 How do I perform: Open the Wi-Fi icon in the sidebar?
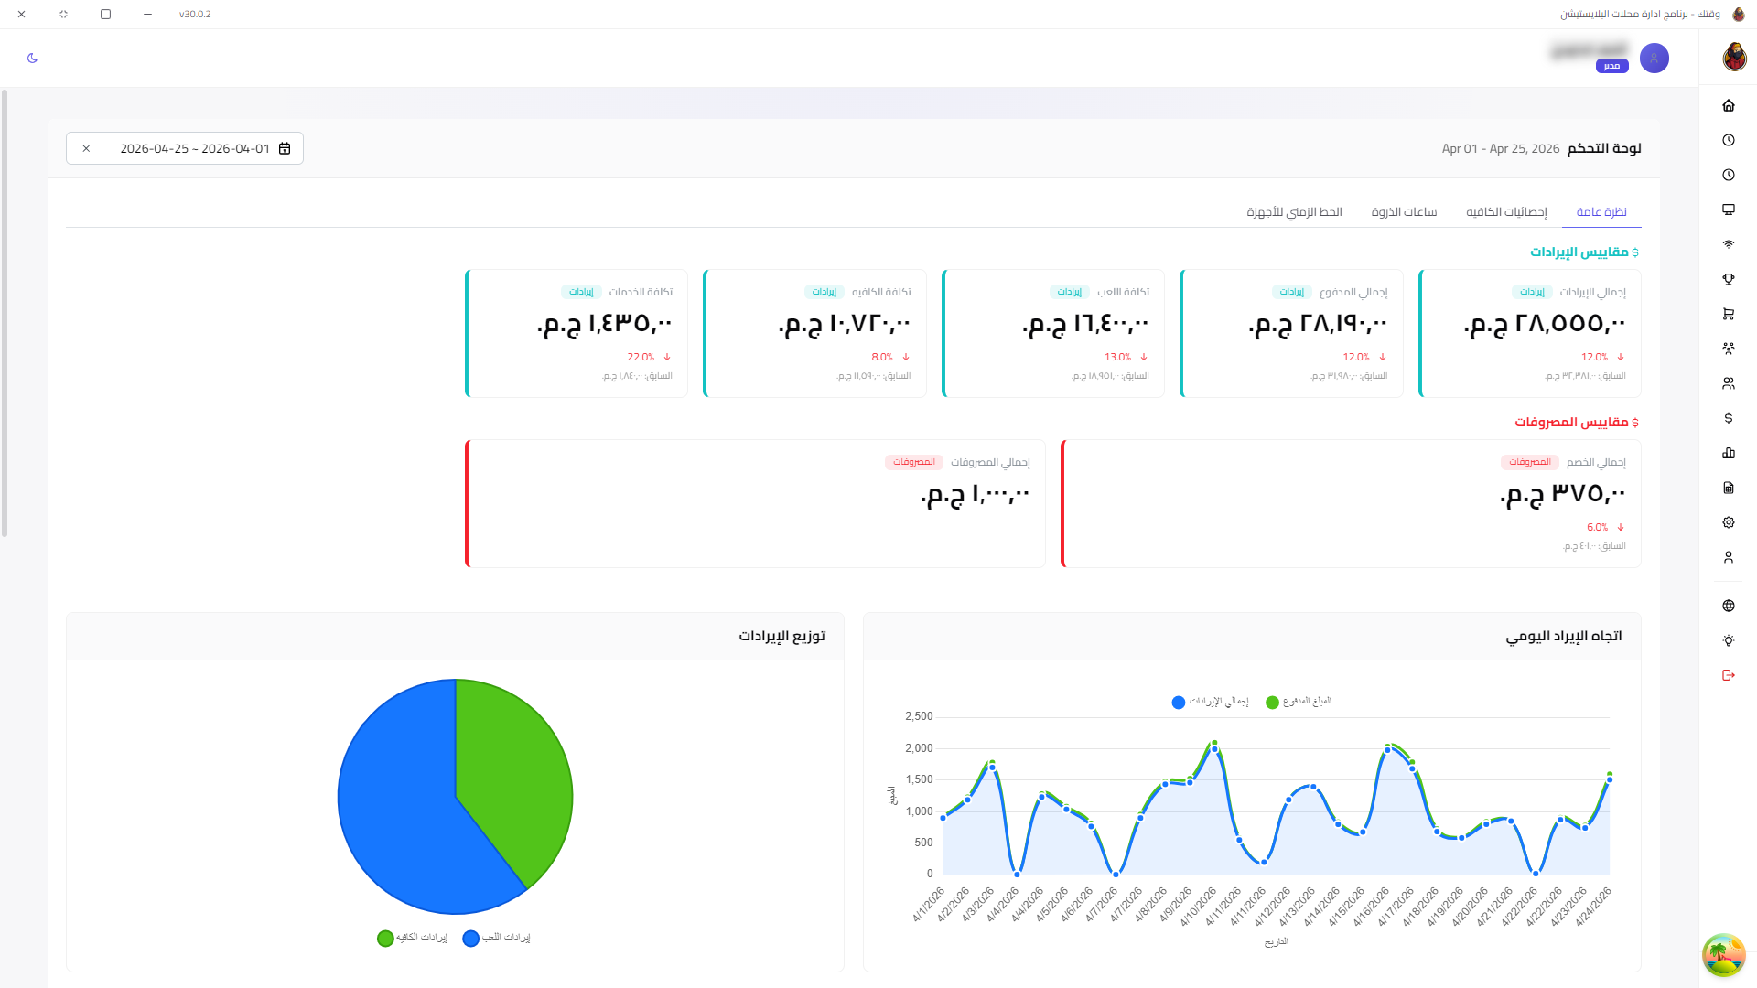[x=1729, y=244]
